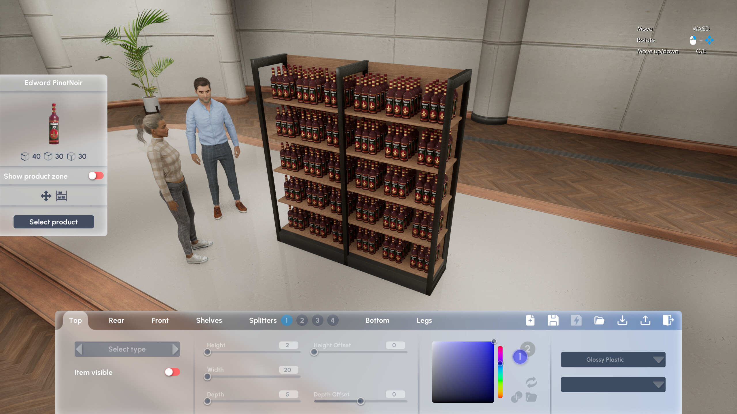Click the lightning quick-action icon
The height and width of the screenshot is (414, 737).
[x=576, y=320]
